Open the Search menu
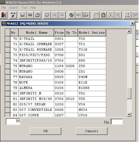Screen dimensions: 139x142 coord(14,8)
